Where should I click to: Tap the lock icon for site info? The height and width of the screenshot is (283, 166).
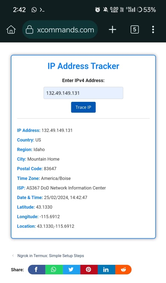[x=30, y=29]
